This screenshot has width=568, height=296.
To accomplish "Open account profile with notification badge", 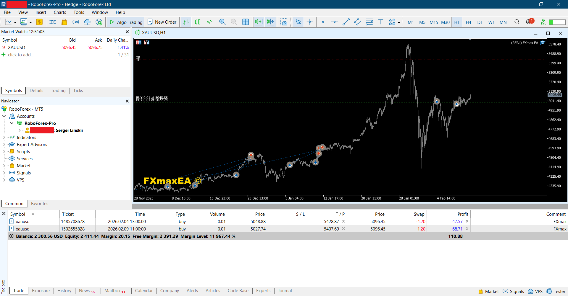I will (x=530, y=22).
